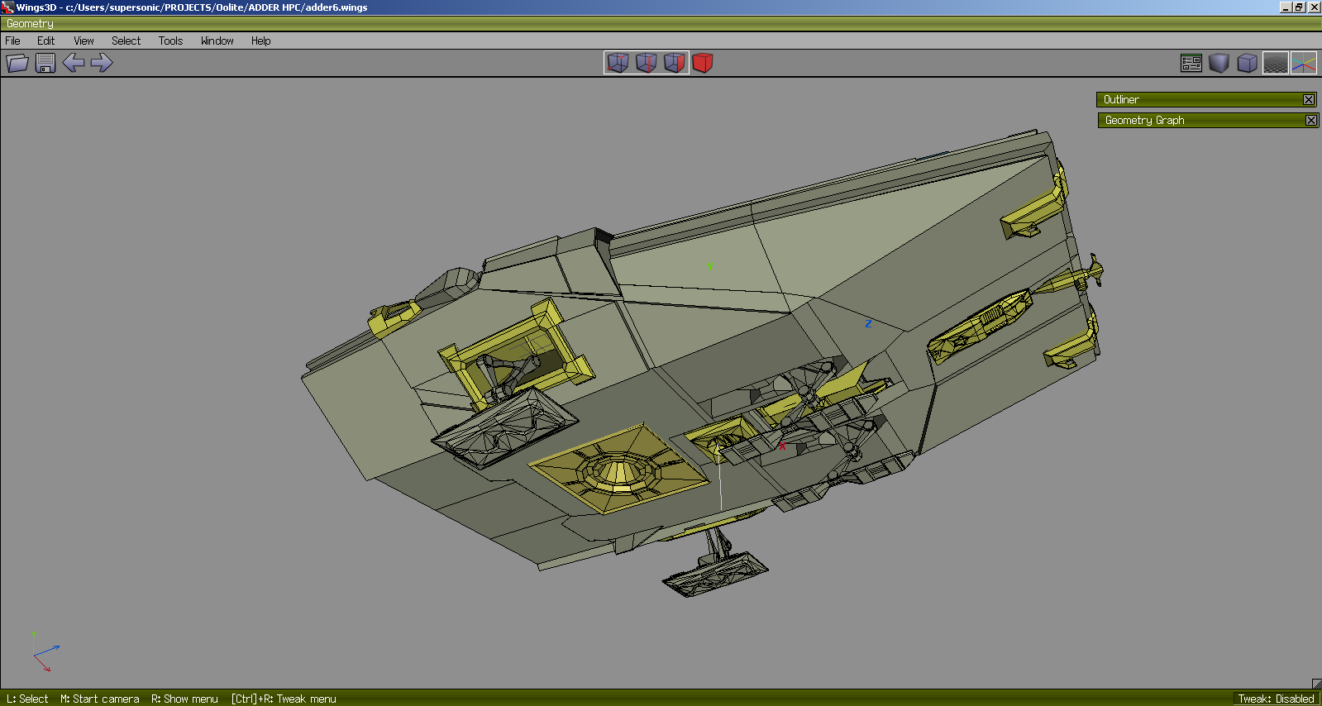The image size is (1322, 706).
Task: Minimize the Wings3D window
Action: coord(1286,7)
